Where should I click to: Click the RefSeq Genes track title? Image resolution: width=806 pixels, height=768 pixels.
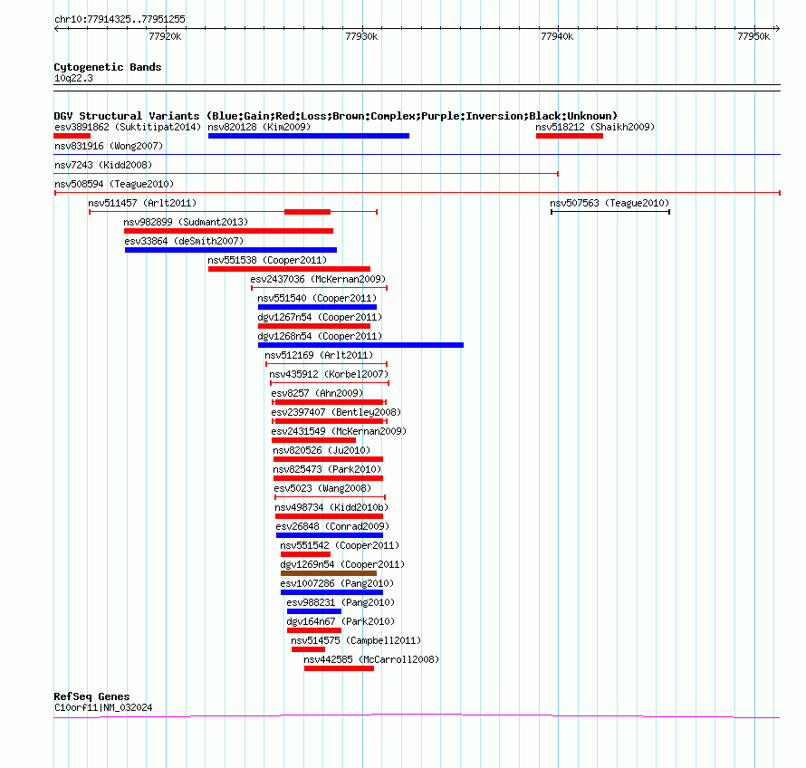pos(91,696)
